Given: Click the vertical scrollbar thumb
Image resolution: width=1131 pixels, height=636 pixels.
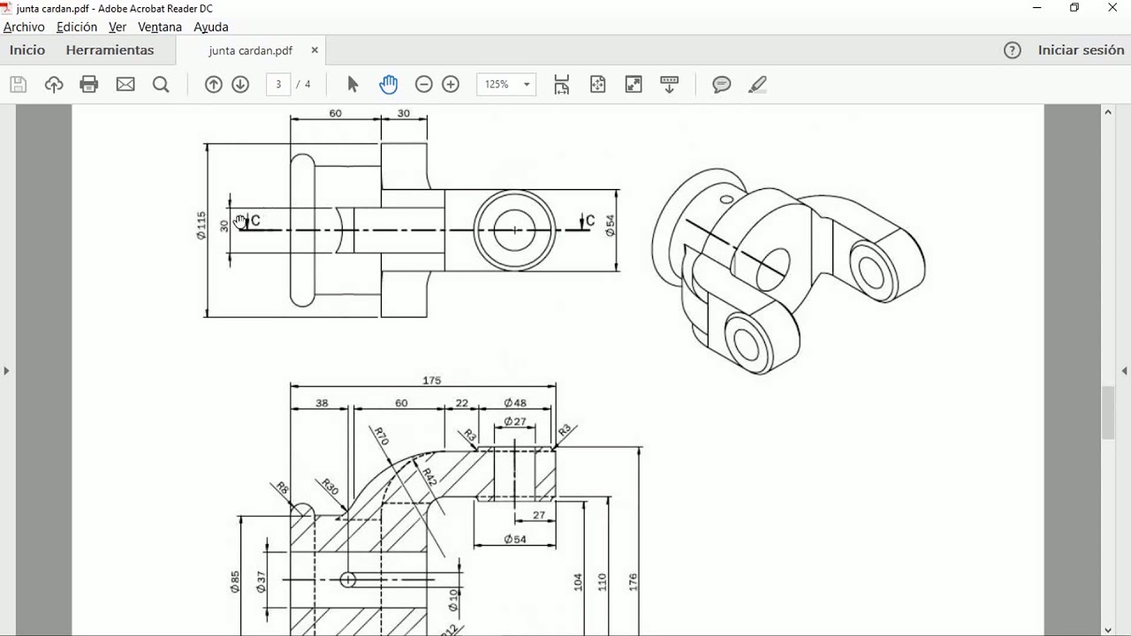Looking at the screenshot, I should tap(1108, 413).
